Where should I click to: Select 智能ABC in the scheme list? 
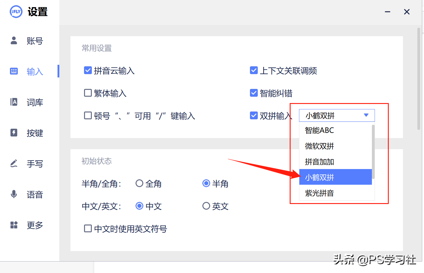tap(320, 130)
